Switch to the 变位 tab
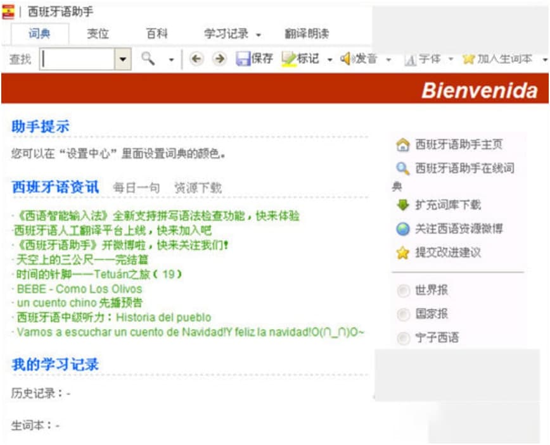 98,34
